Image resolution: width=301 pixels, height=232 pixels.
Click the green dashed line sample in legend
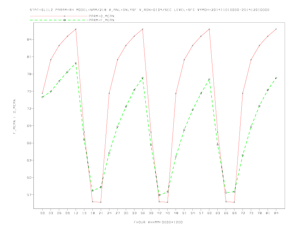pyautogui.click(x=59, y=20)
